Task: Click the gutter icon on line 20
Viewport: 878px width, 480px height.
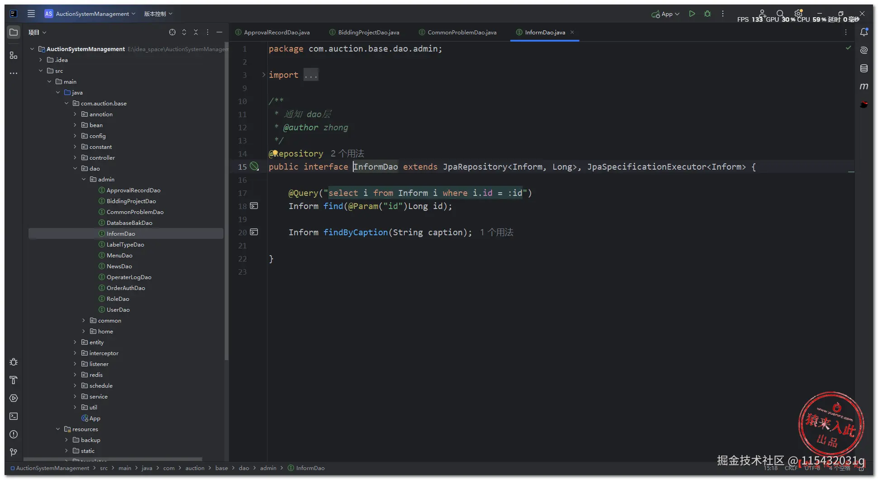Action: tap(254, 232)
